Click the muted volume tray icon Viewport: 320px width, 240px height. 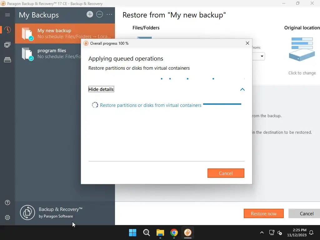pyautogui.click(x=280, y=232)
